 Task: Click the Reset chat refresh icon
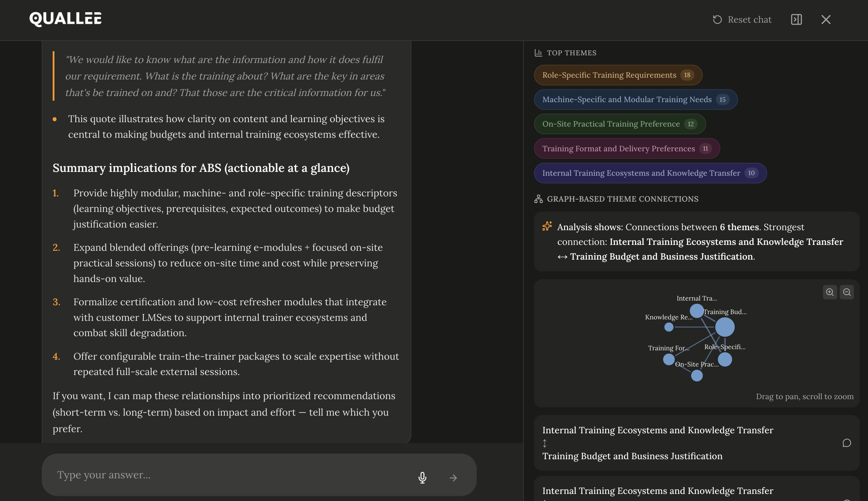717,20
